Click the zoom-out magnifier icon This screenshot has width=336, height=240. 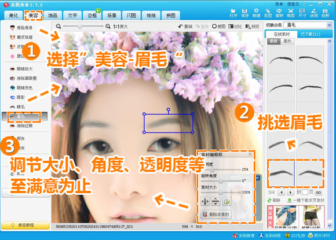(x=59, y=26)
